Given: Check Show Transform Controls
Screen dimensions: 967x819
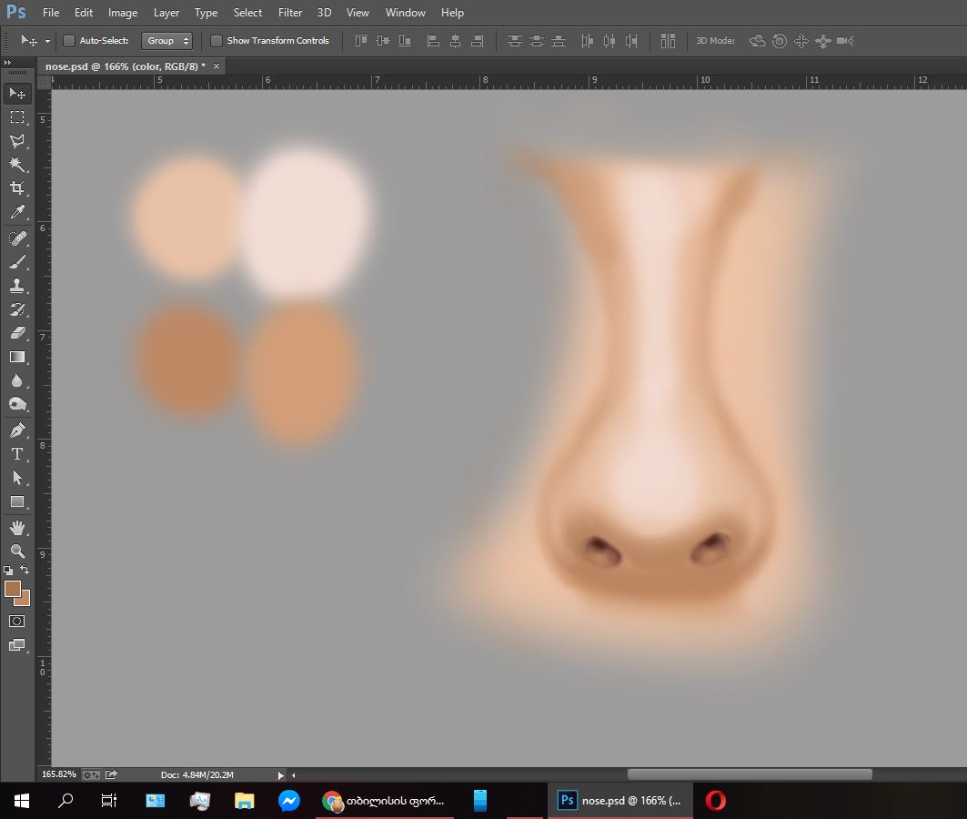Looking at the screenshot, I should tap(217, 41).
